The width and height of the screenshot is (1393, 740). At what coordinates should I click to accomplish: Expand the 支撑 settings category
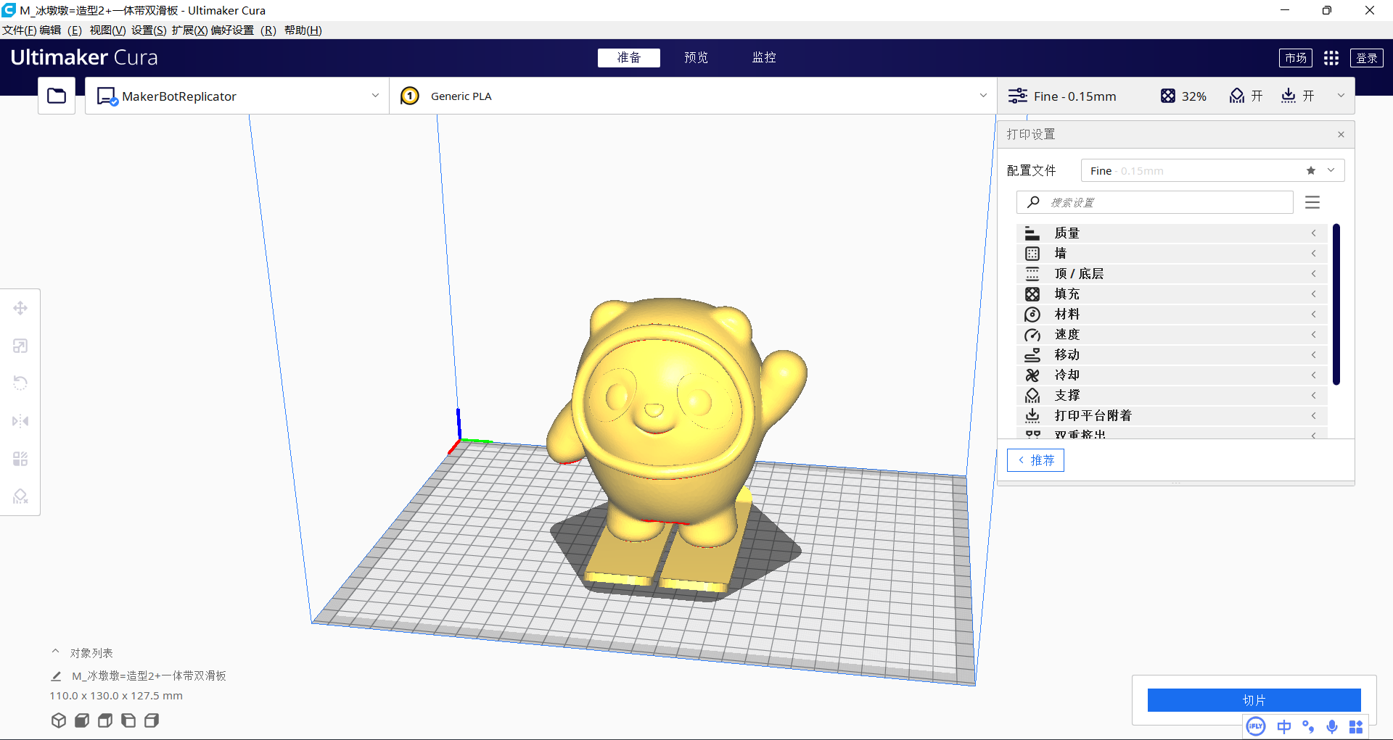coord(1172,395)
